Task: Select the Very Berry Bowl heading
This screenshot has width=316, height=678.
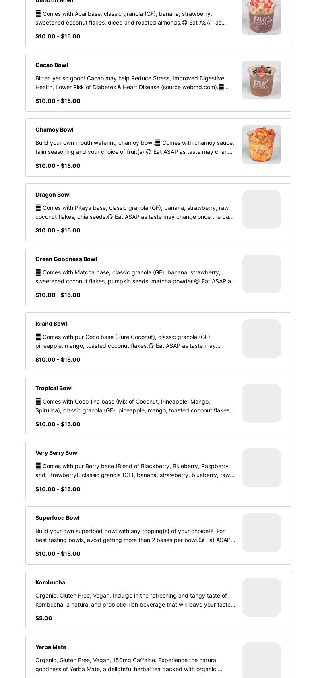Action: (57, 453)
